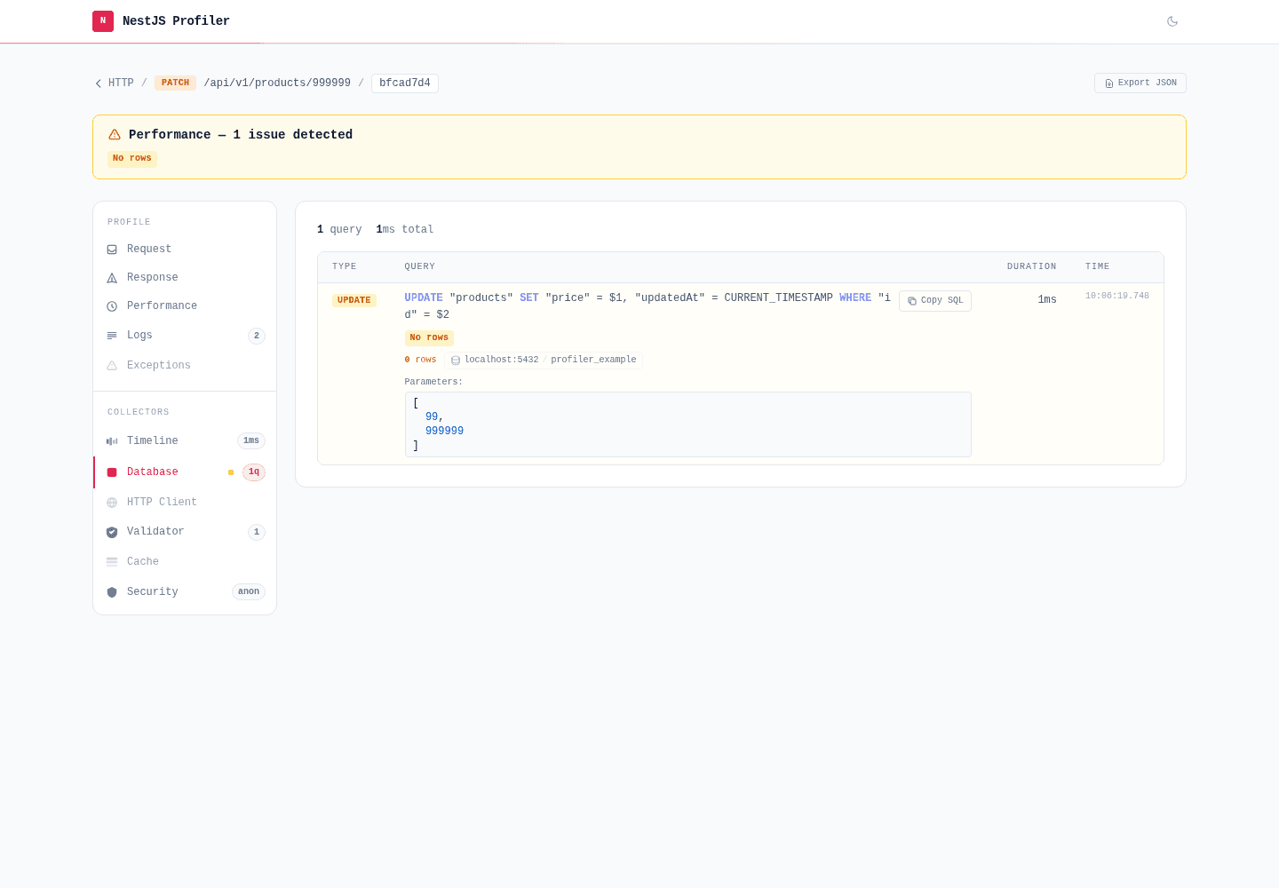The image size is (1279, 888).
Task: Click the Security shield icon
Action: click(x=112, y=592)
